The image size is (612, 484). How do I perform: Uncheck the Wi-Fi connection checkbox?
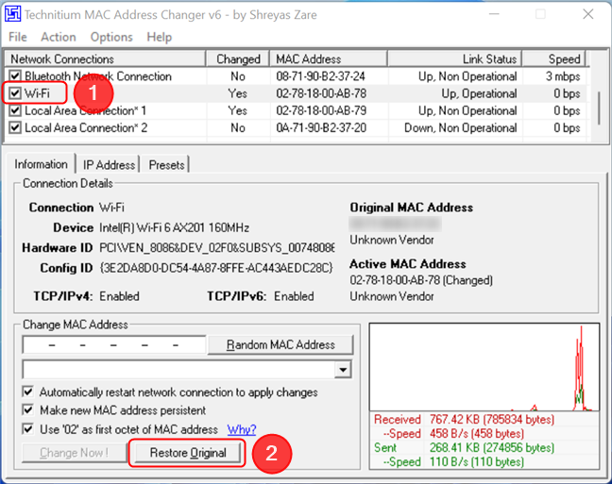pos(14,93)
